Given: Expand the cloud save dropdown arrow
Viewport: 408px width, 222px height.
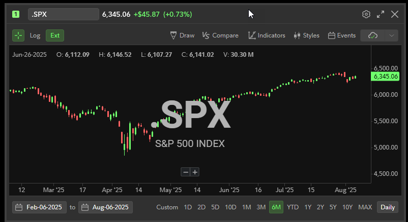Looking at the screenshot, I should 391,35.
